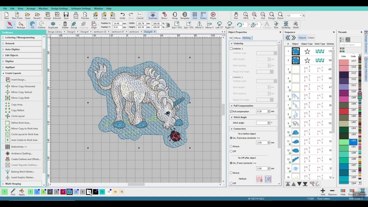Uncheck the Pull compensation checkbox
The image size is (368, 207).
pyautogui.click(x=231, y=111)
